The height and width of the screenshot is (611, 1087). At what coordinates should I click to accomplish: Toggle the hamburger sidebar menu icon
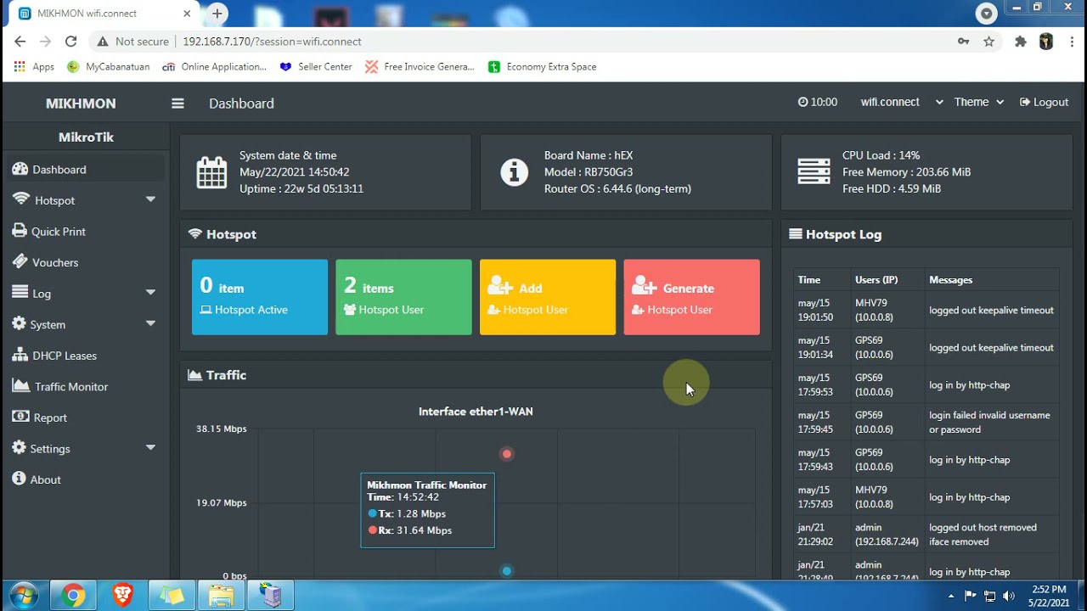tap(177, 104)
